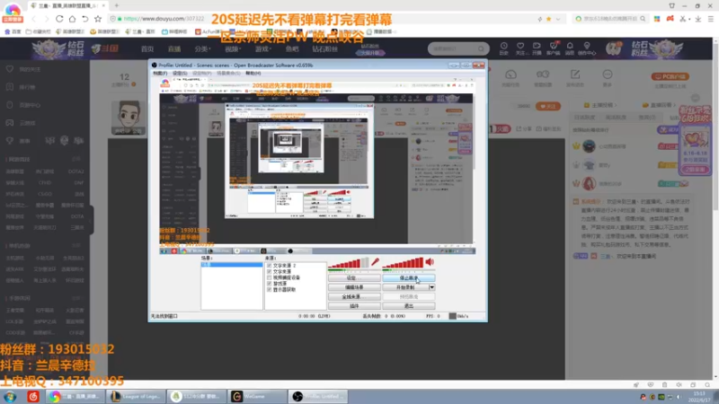
Task: Click the streamer avatar thumbnail
Action: pos(129,118)
